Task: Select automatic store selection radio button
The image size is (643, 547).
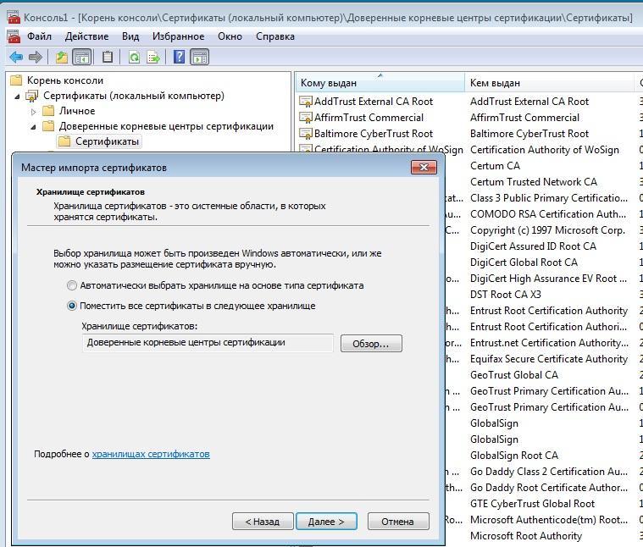Action: 72,285
